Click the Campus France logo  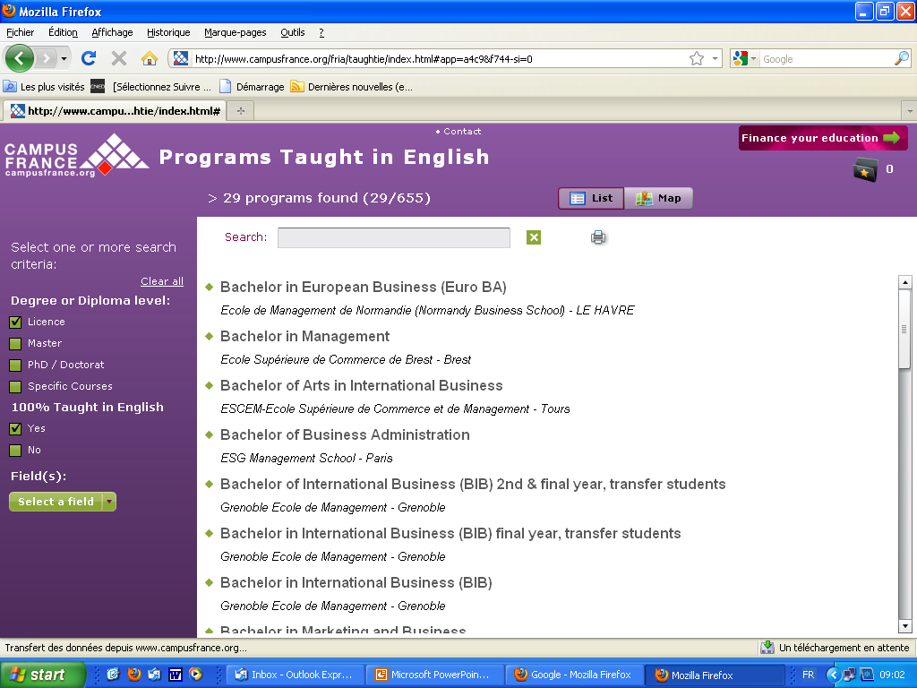pyautogui.click(x=76, y=156)
